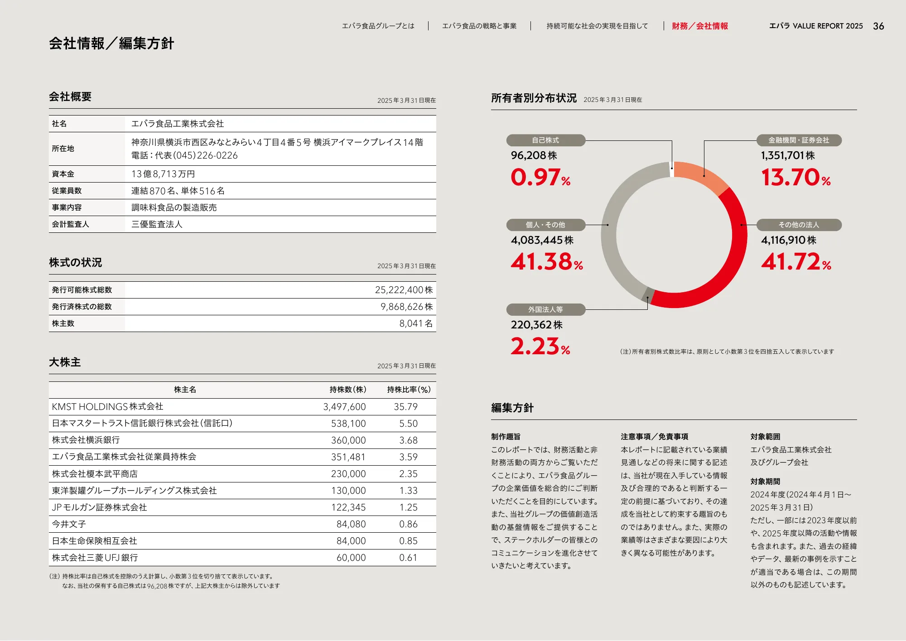Open the 編集方針 section heading

[x=511, y=409]
